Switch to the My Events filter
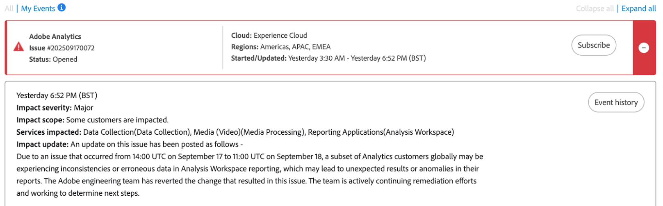This screenshot has width=663, height=206. (x=38, y=8)
